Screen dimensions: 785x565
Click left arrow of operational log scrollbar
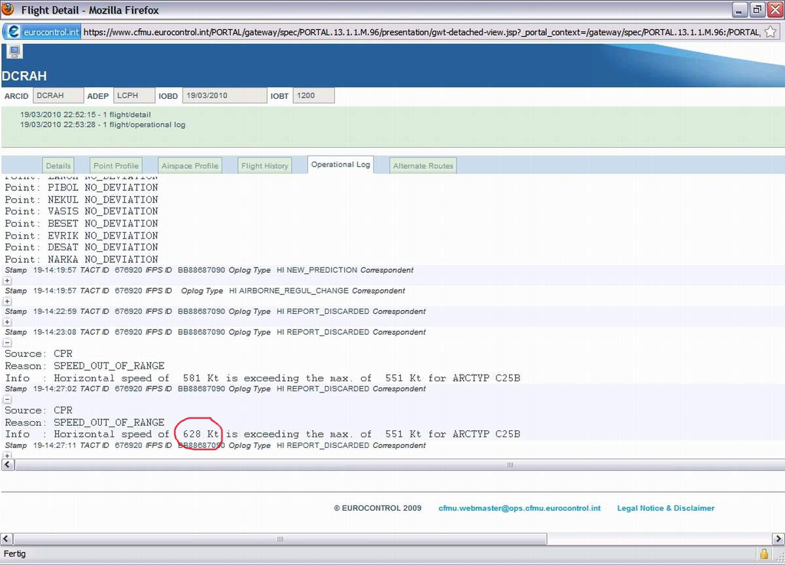(7, 464)
